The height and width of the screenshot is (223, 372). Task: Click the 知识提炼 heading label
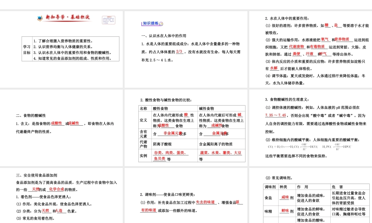(x=151, y=23)
